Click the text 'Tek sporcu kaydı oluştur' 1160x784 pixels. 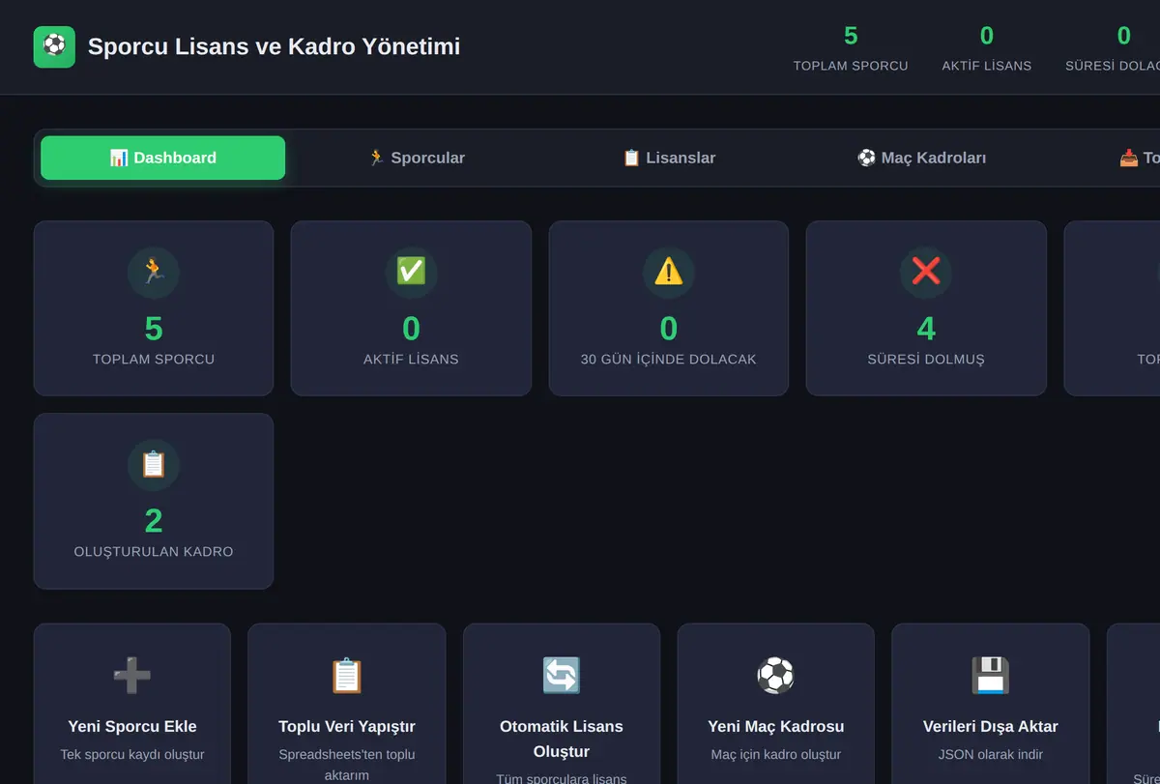pos(132,755)
